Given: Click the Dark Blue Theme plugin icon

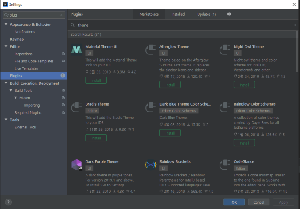Looking at the screenshot, I should coord(151,107).
